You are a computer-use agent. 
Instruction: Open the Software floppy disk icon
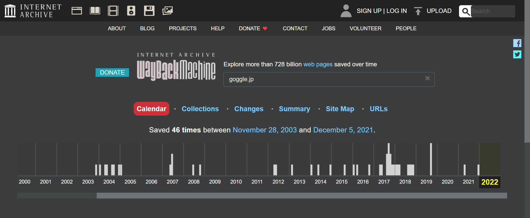[149, 11]
